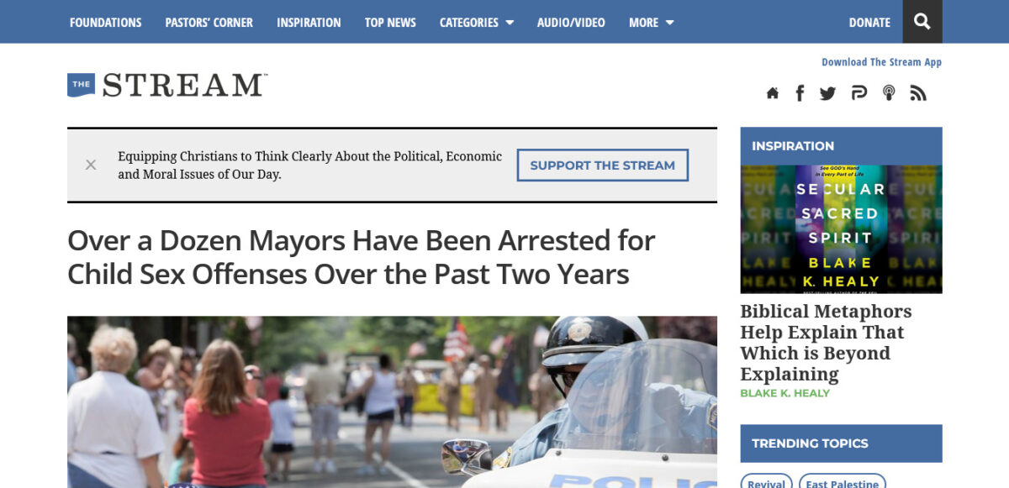1009x488 pixels.
Task: Dismiss the support banner with X
Action: 91,165
